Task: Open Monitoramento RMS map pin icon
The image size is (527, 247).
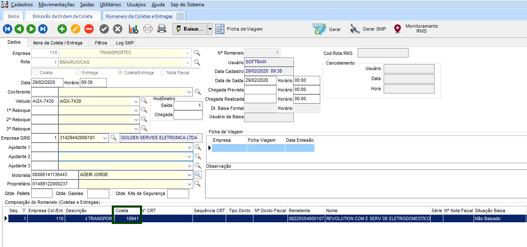Action: pos(397,29)
